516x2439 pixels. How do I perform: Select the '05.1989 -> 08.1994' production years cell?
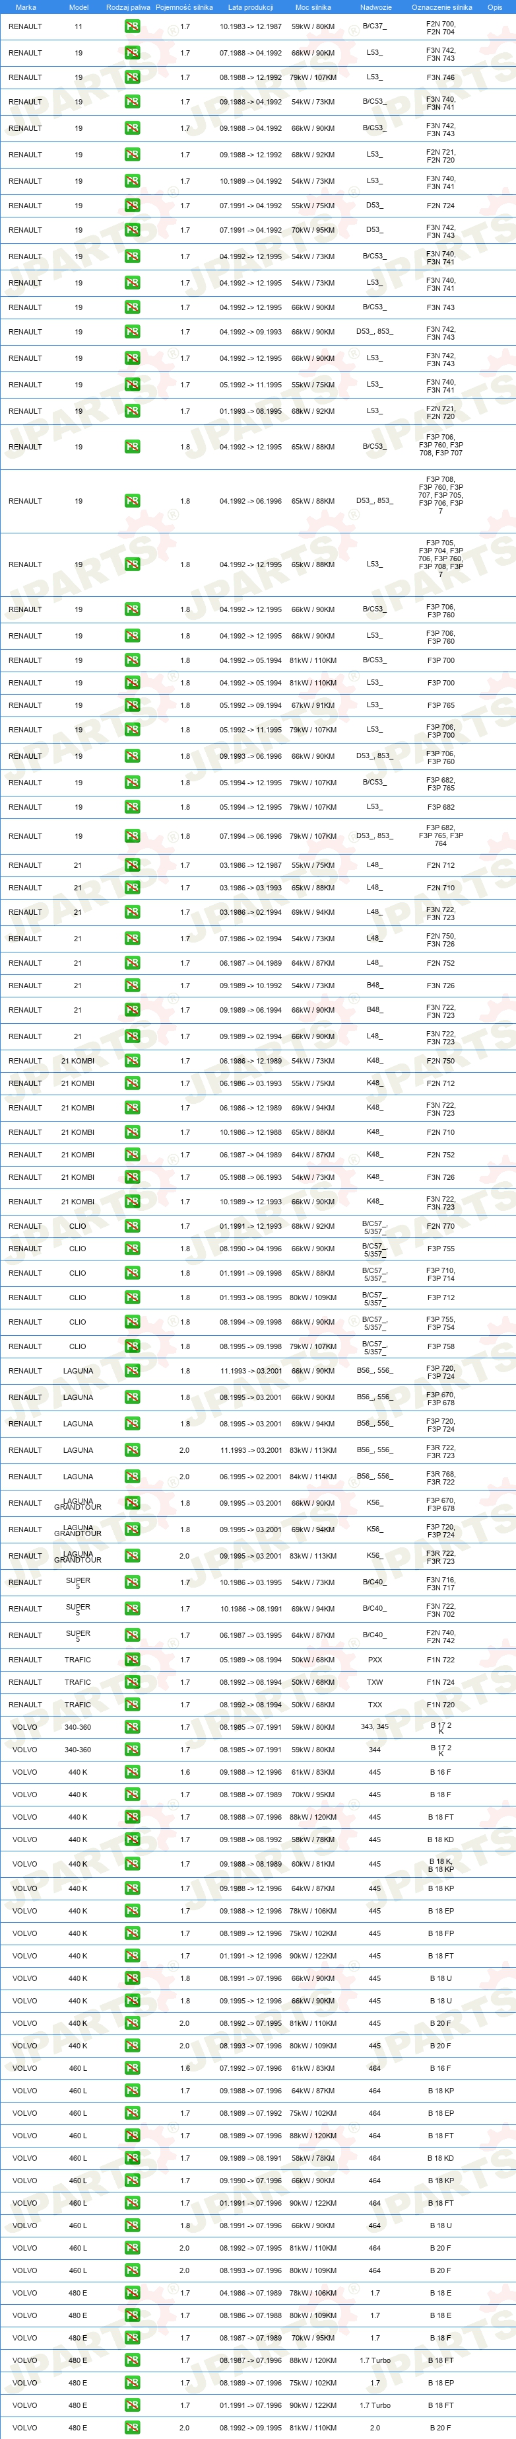coord(251,1660)
